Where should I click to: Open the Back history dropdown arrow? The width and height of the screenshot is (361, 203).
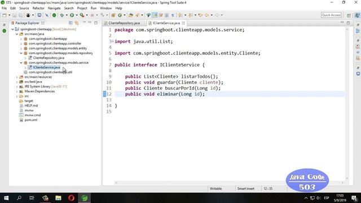point(212,15)
